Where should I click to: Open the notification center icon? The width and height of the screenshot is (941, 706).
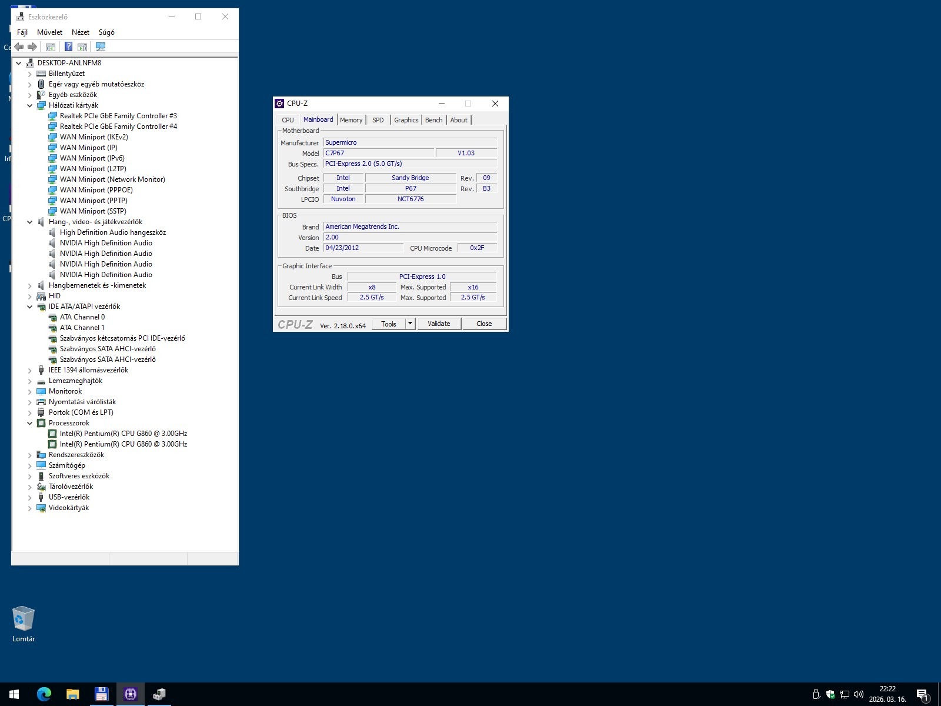(x=922, y=695)
